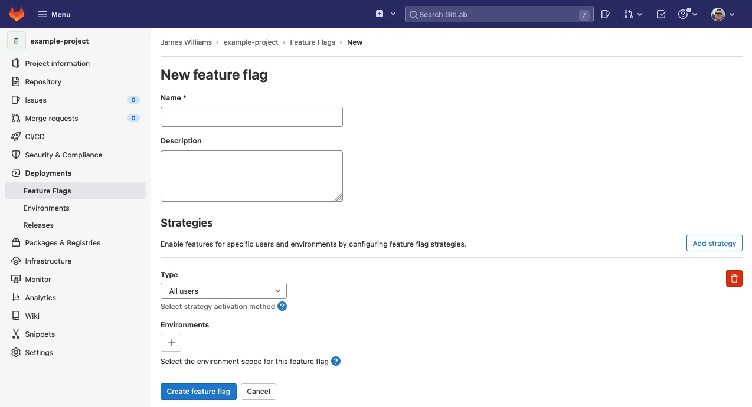Viewport: 752px width, 407px height.
Task: Go to Releases in the sidebar
Action: (38, 225)
